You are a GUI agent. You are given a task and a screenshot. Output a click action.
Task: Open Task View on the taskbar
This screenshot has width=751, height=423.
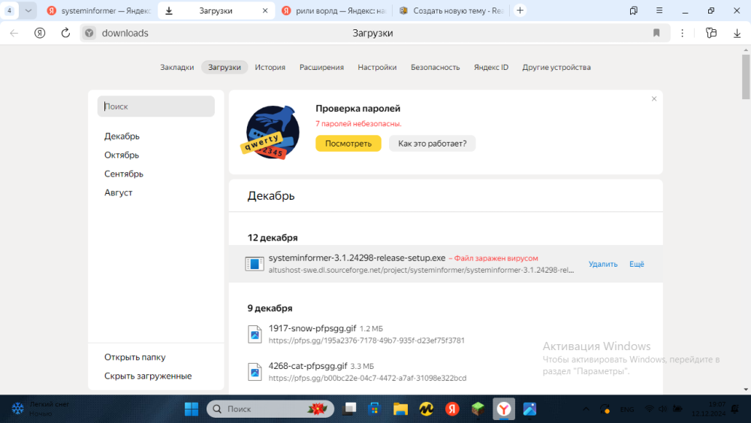click(350, 409)
